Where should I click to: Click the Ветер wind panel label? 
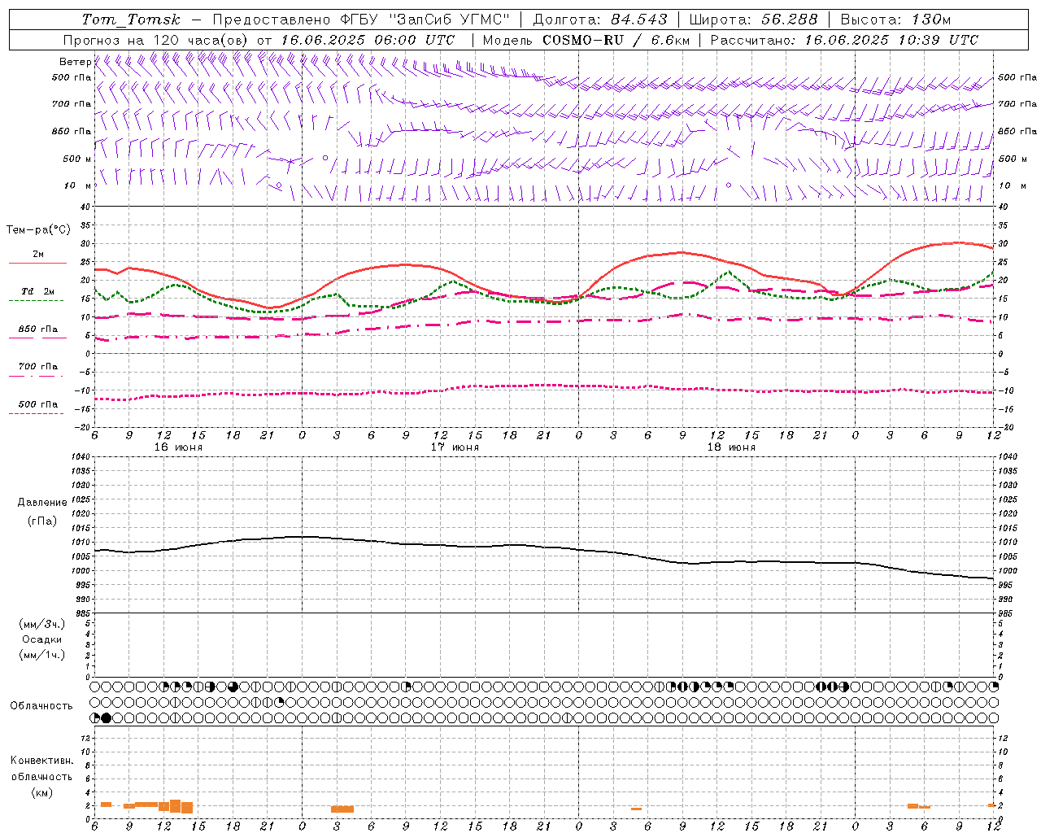(x=75, y=62)
